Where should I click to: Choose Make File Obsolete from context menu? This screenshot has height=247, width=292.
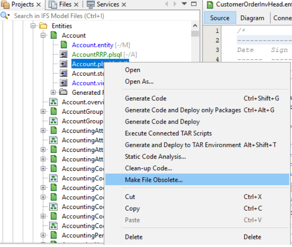154,180
